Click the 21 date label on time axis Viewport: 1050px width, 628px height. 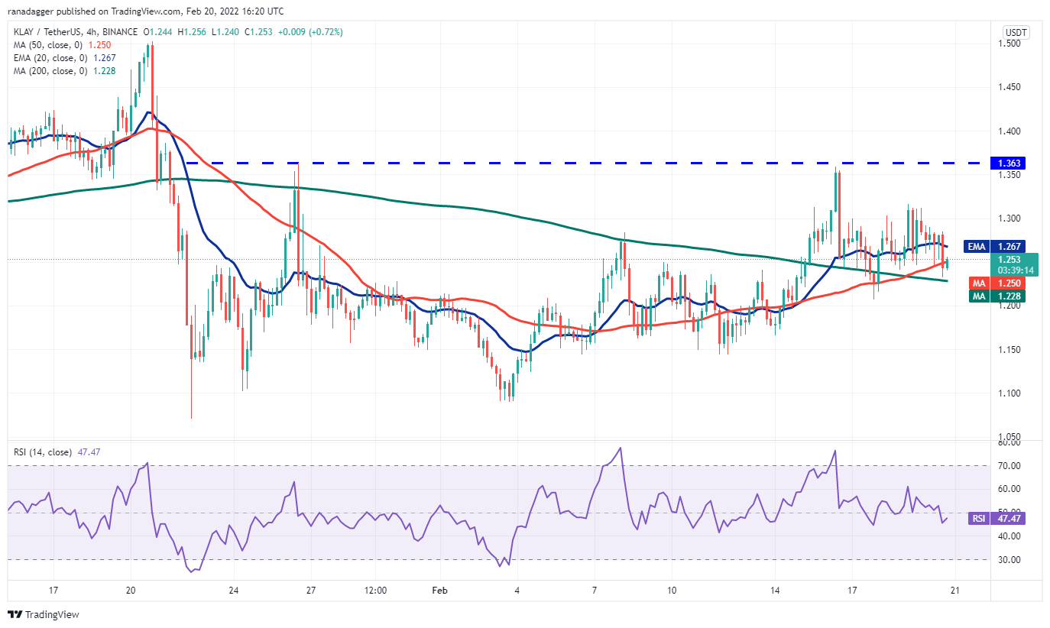pos(955,591)
